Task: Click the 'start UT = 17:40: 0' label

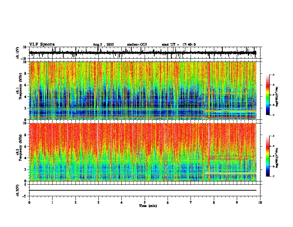Action: click(179, 45)
